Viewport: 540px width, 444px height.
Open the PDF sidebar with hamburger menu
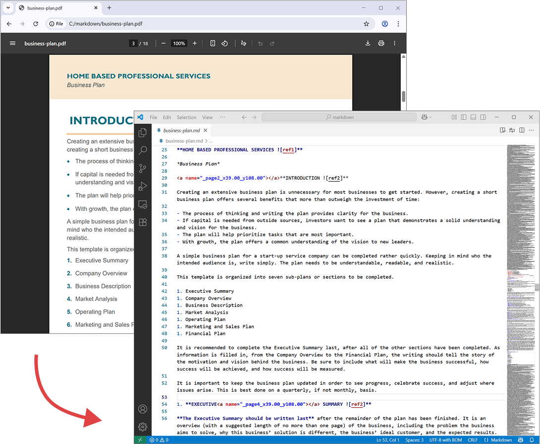point(12,43)
